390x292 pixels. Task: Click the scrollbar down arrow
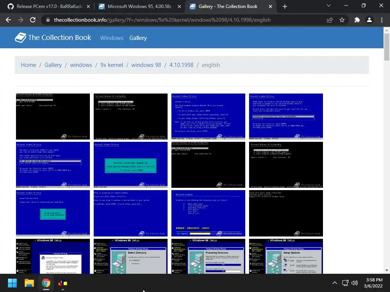coord(387,270)
